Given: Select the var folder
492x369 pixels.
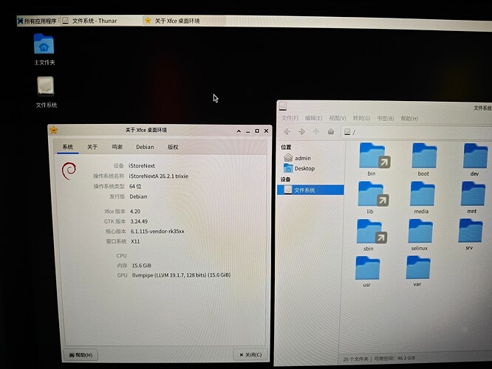Looking at the screenshot, I should point(417,271).
